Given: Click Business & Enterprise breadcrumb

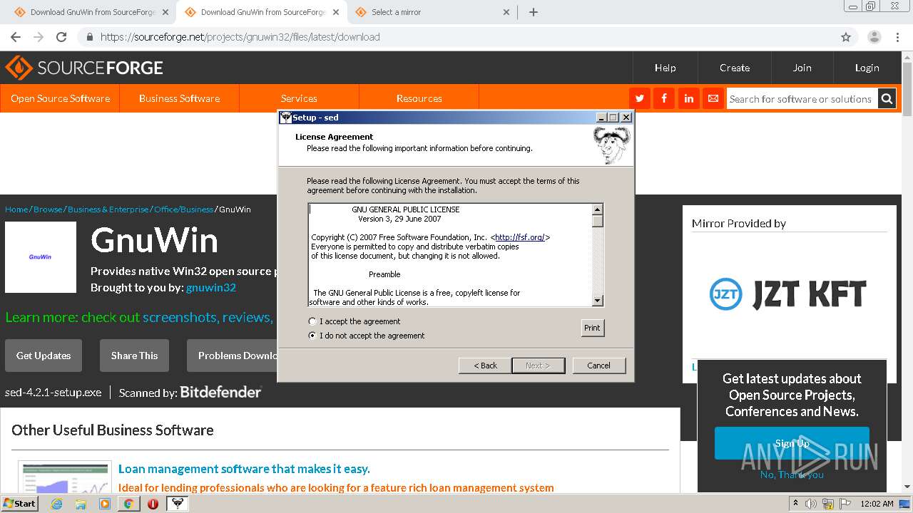Looking at the screenshot, I should (108, 209).
